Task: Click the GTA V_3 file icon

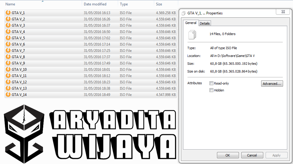Action: [x=8, y=25]
